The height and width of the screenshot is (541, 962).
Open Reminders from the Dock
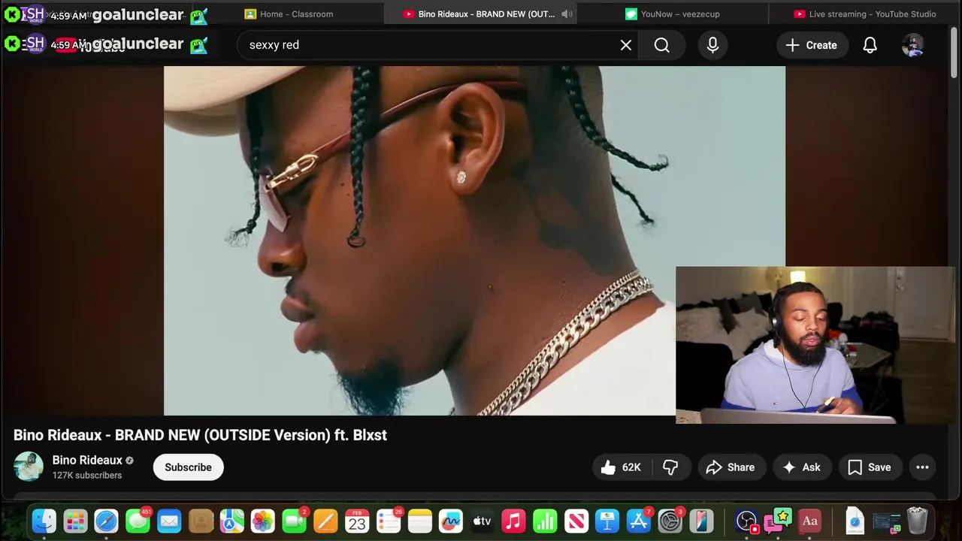point(389,521)
